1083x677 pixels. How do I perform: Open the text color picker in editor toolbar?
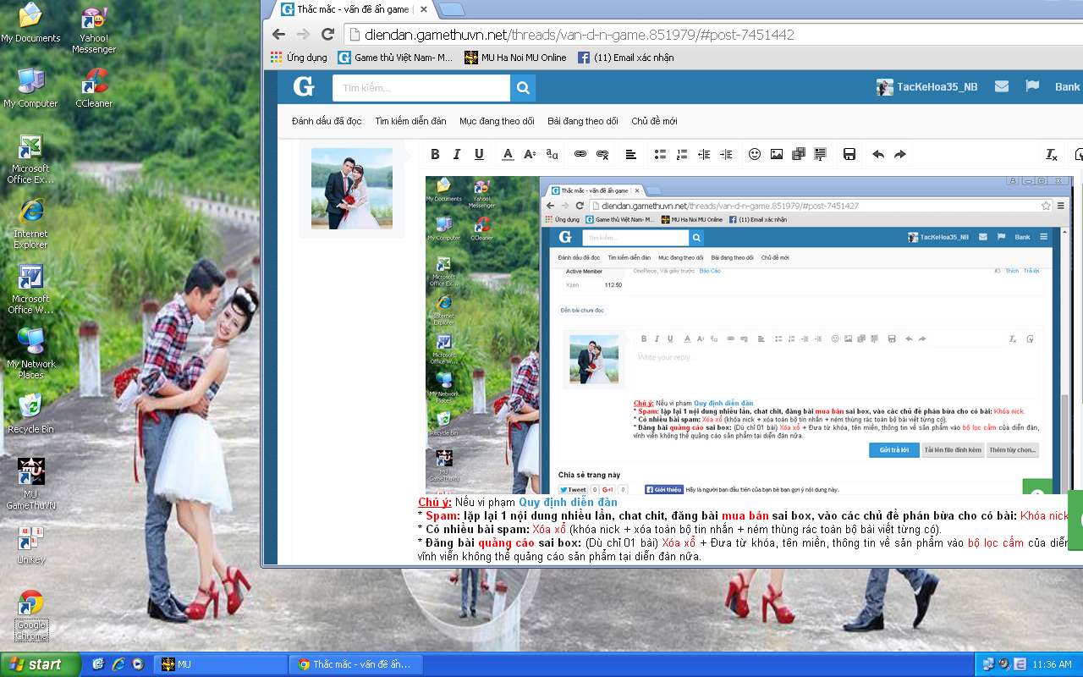508,154
